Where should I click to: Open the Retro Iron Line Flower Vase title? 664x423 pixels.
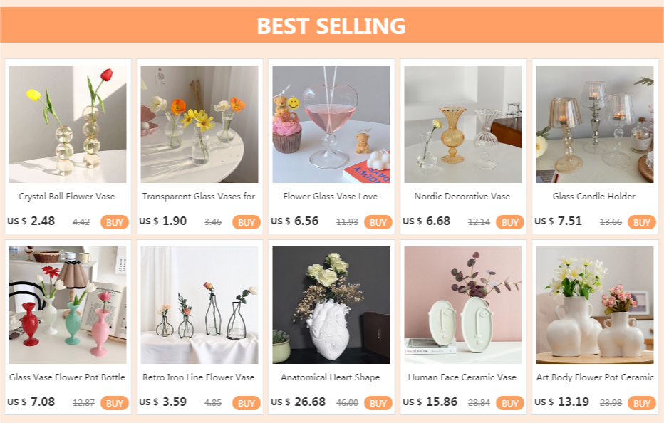coord(198,377)
